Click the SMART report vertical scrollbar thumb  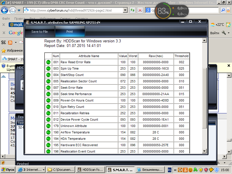click(204, 98)
